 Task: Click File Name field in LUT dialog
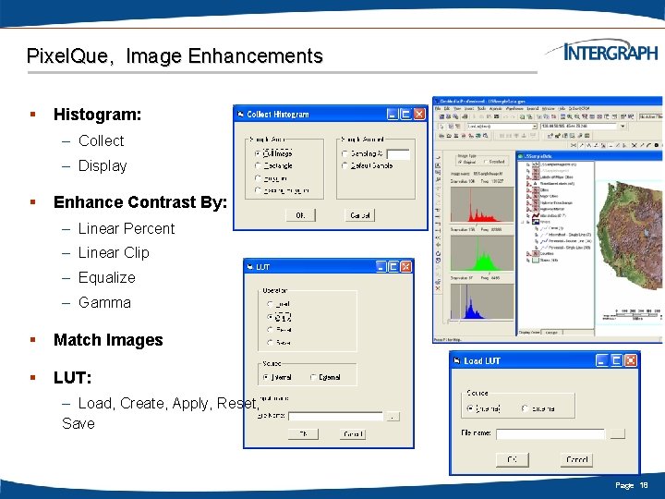(x=335, y=416)
